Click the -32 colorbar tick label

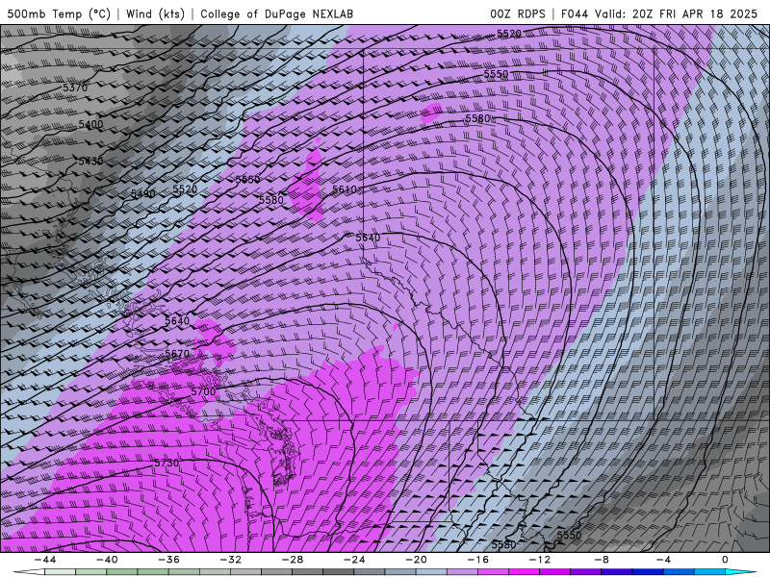click(231, 560)
